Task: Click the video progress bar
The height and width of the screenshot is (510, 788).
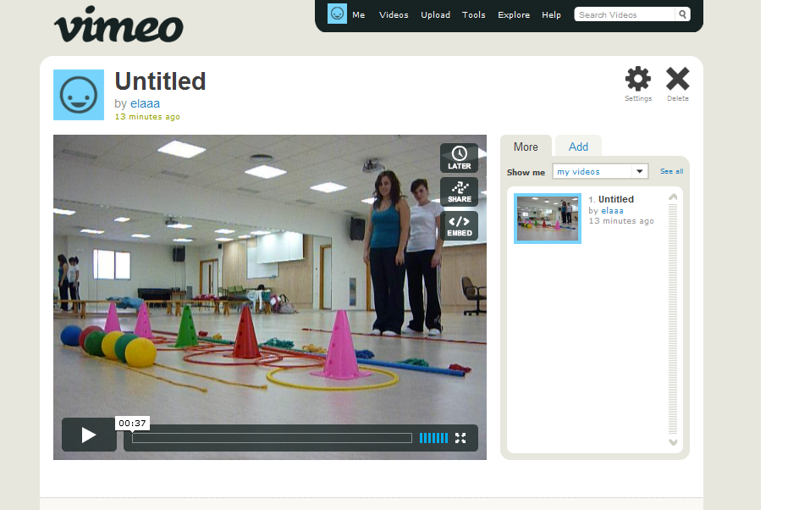Action: (272, 438)
